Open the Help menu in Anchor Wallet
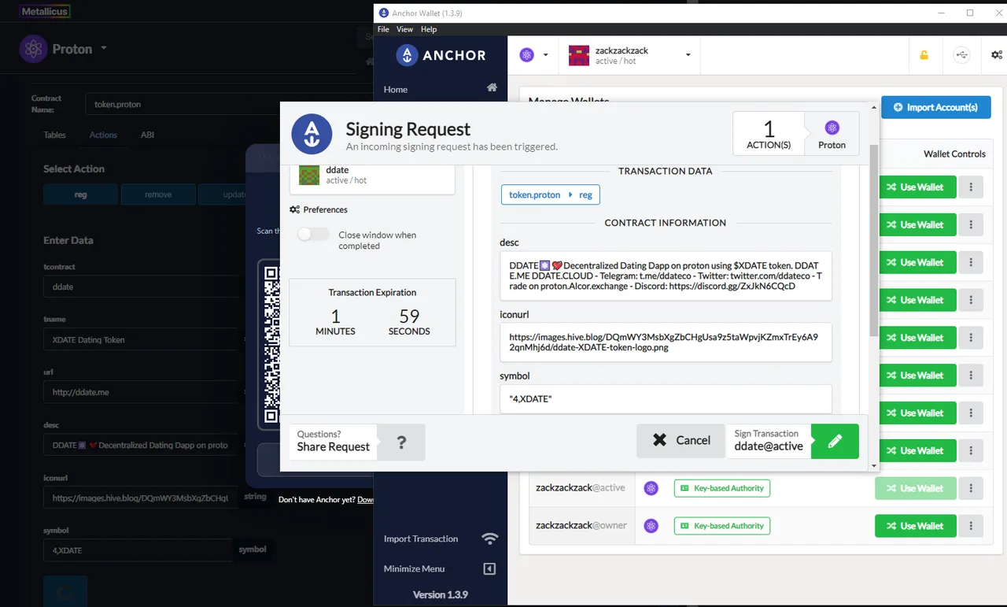The width and height of the screenshot is (1007, 607). tap(429, 29)
